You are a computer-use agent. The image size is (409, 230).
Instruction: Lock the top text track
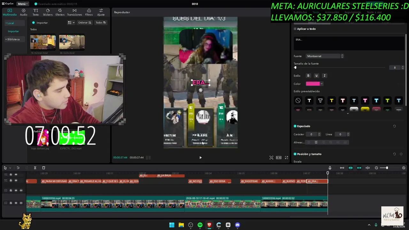pyautogui.click(x=11, y=174)
